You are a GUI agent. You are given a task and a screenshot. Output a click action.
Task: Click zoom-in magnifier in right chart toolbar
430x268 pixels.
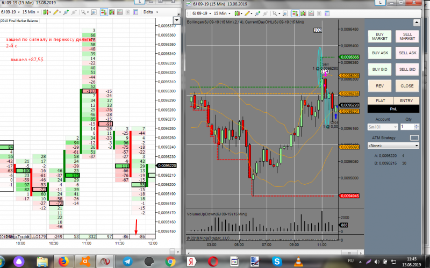coord(257,13)
